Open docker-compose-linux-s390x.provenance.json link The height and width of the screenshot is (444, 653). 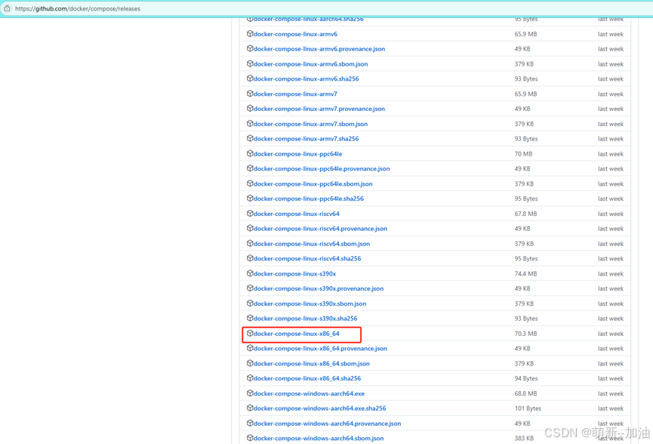coord(319,289)
